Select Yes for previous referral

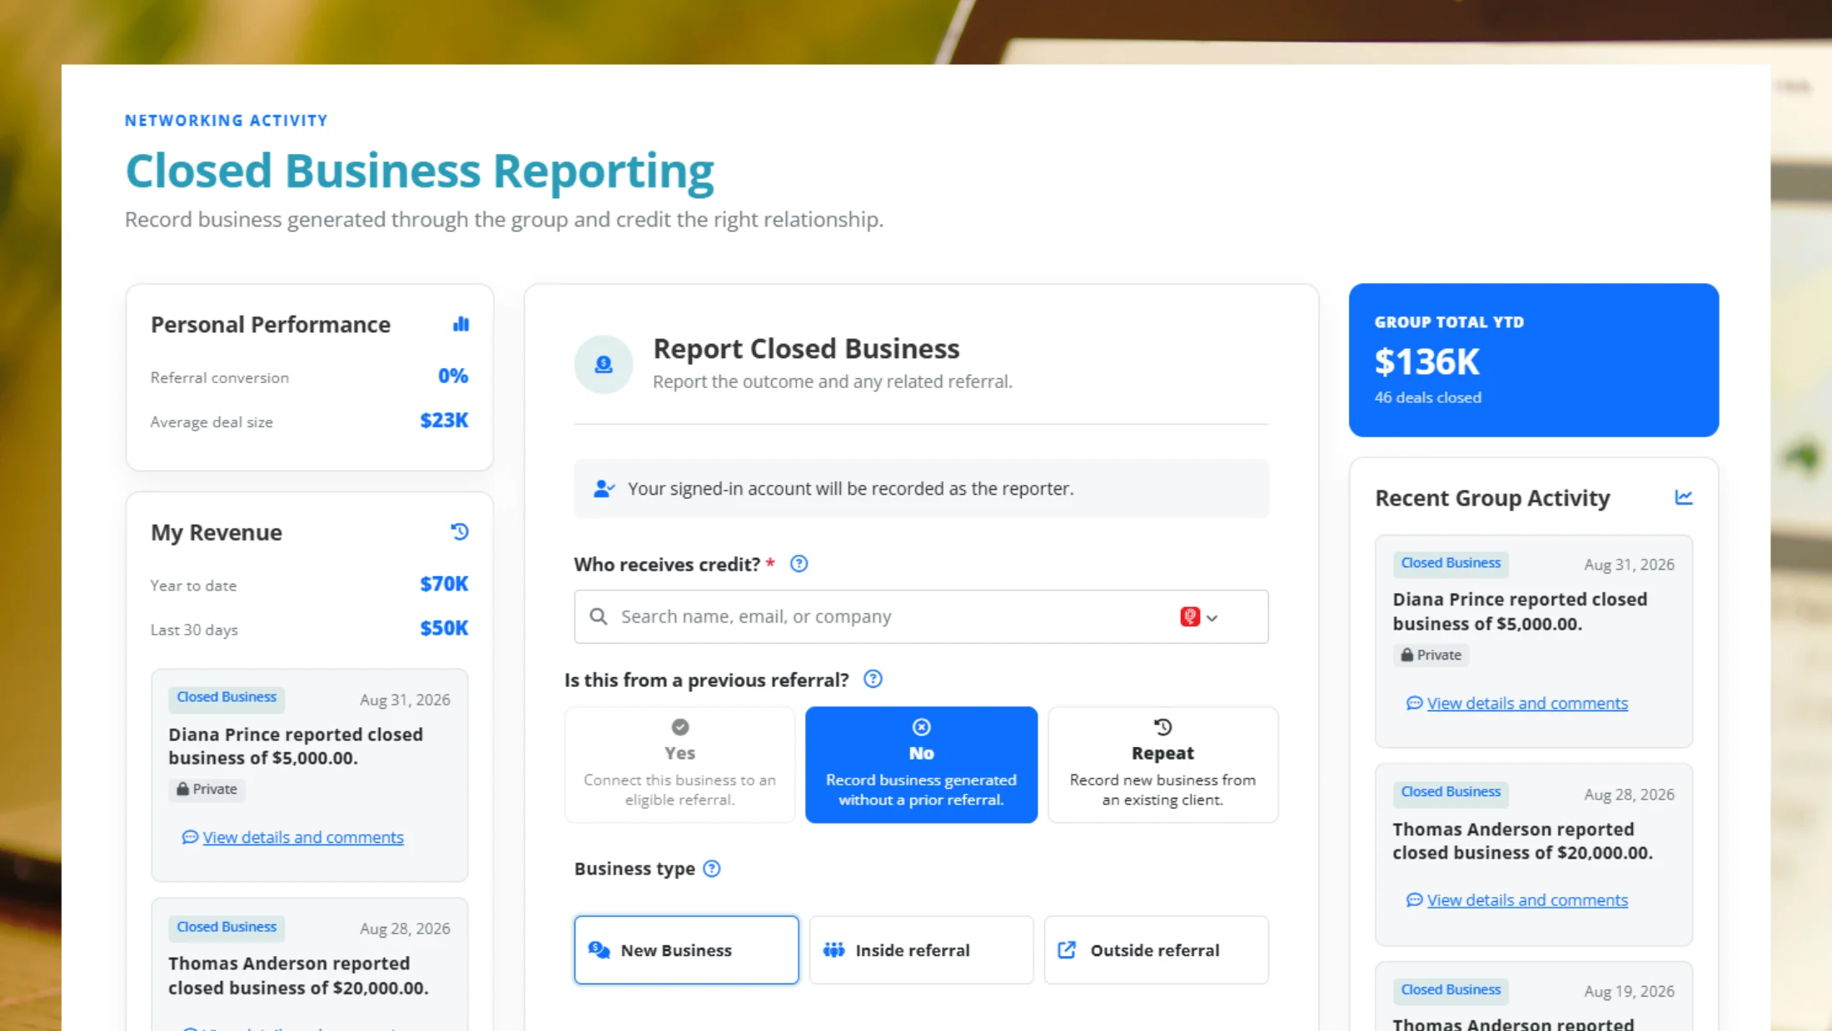(x=680, y=765)
